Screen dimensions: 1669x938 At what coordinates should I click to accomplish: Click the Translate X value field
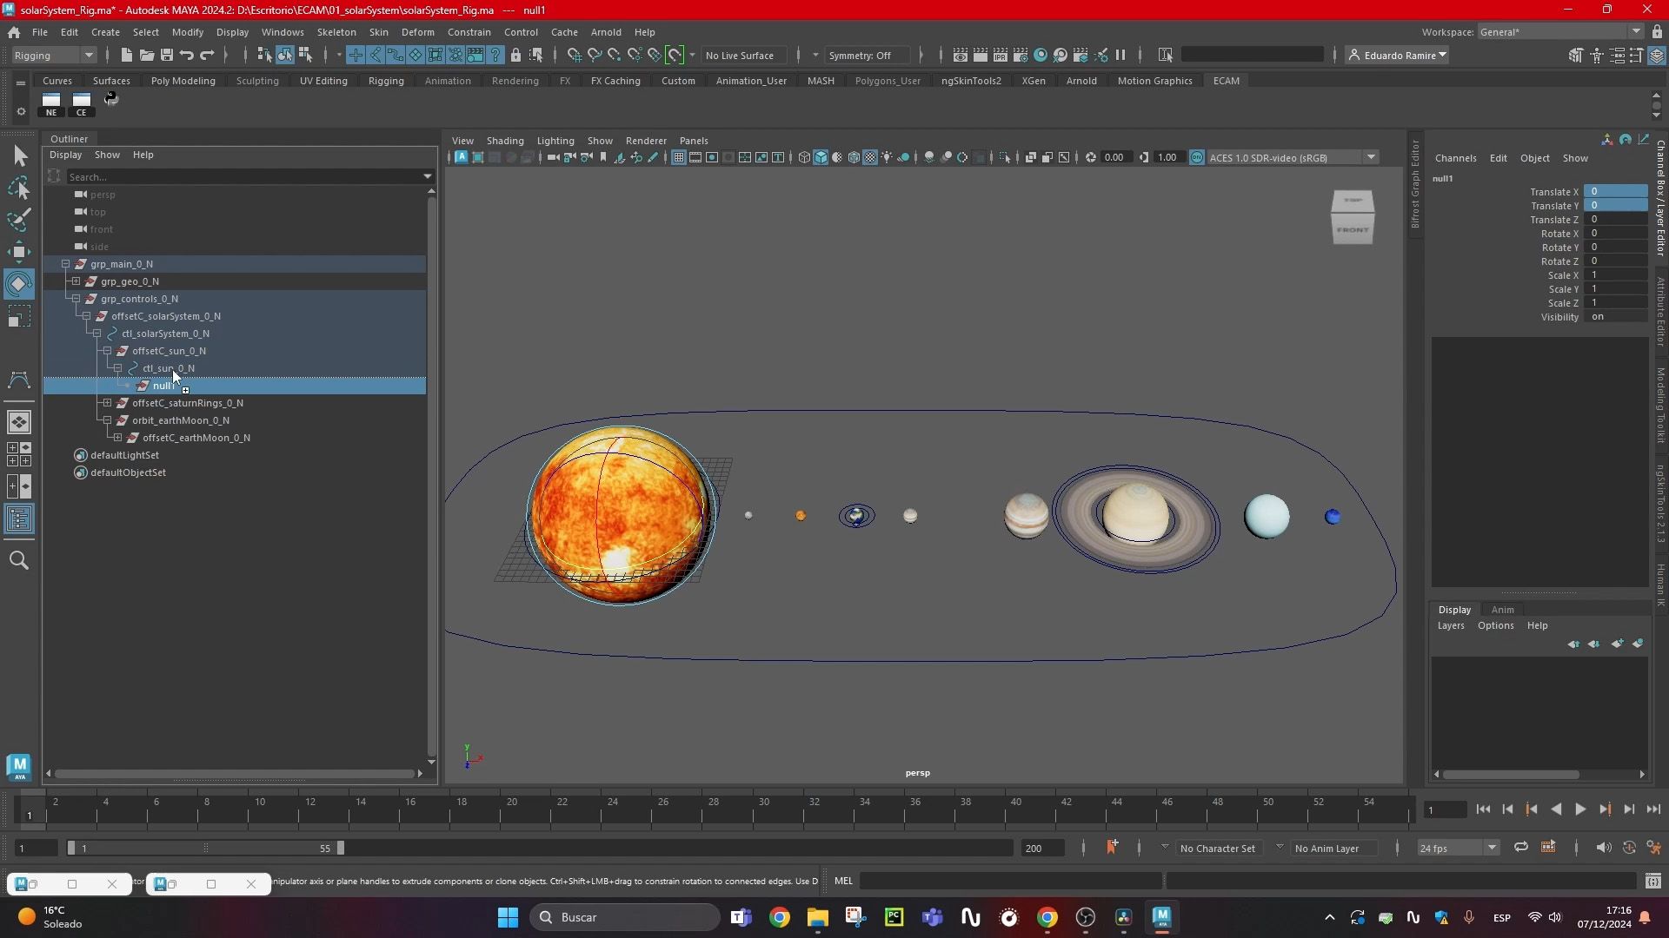point(1614,191)
